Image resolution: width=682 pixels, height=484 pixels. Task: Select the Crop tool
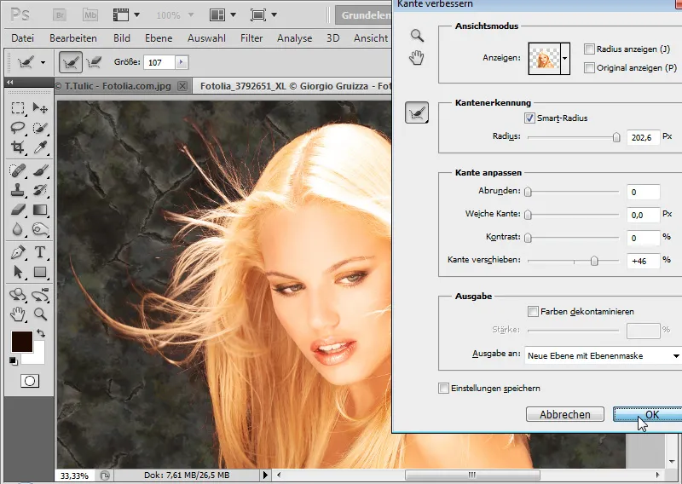tap(18, 147)
